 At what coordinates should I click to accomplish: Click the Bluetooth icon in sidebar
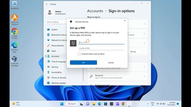48,35
